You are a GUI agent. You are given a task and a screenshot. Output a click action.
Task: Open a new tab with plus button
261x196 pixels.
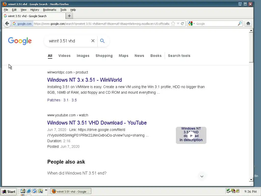[69, 16]
